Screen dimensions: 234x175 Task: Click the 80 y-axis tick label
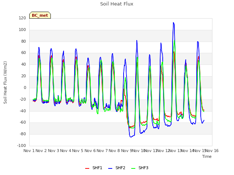tap(23, 41)
